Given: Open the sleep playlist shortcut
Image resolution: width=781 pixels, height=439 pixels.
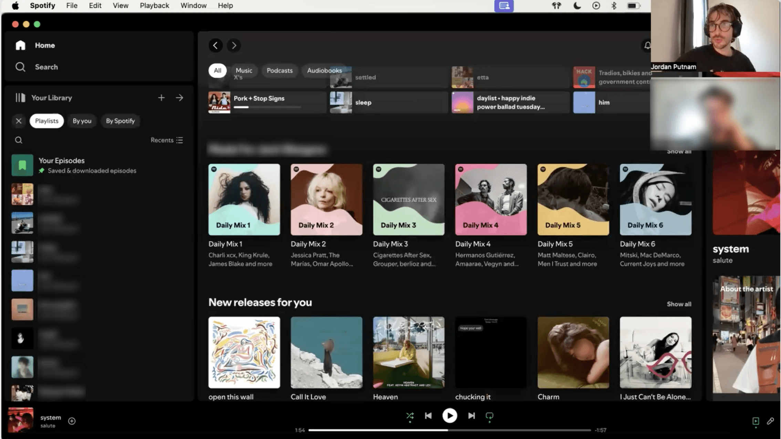Looking at the screenshot, I should point(389,102).
